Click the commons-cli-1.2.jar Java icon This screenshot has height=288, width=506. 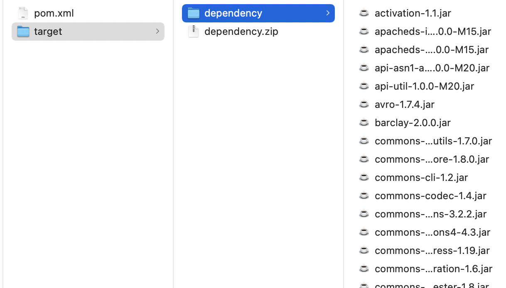coord(364,177)
